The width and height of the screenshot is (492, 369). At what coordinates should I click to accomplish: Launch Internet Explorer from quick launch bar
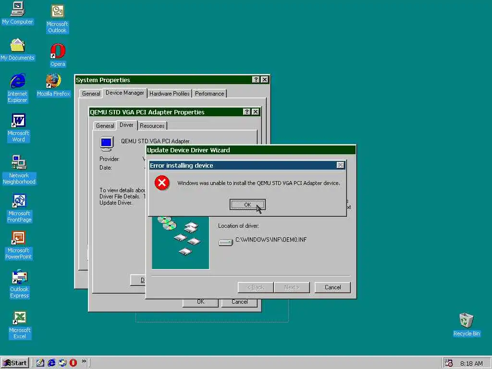tap(51, 363)
